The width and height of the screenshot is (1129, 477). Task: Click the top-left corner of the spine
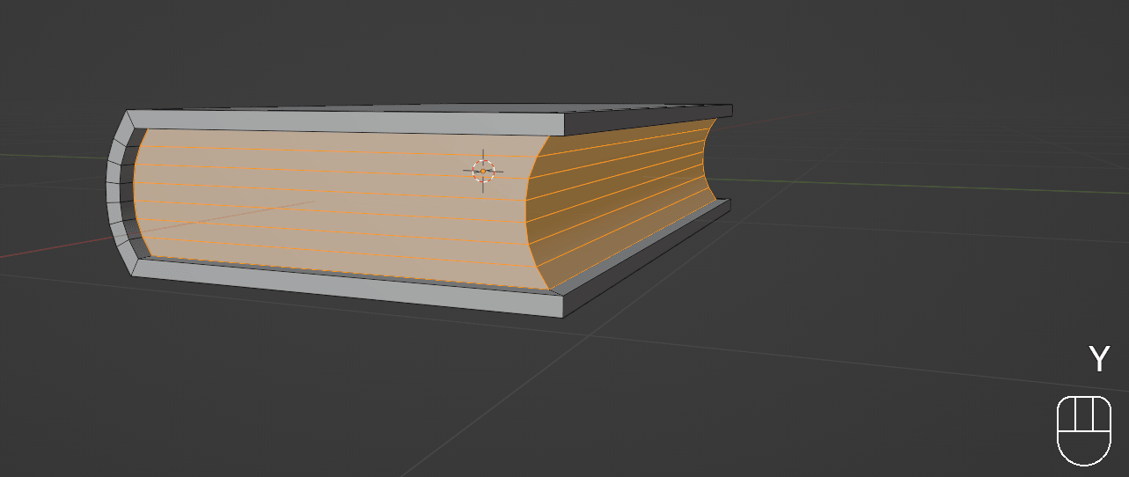[x=129, y=114]
